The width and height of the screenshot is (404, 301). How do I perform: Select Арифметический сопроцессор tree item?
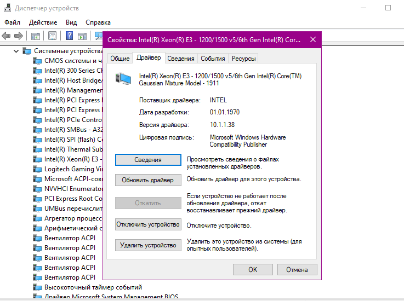tap(73, 228)
